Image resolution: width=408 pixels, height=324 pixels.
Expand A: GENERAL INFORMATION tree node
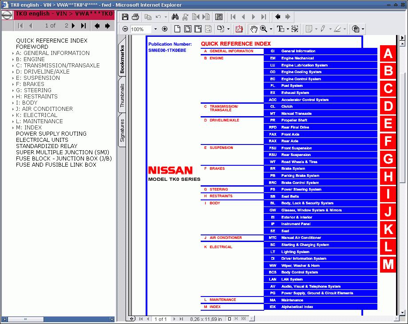(x=13, y=53)
